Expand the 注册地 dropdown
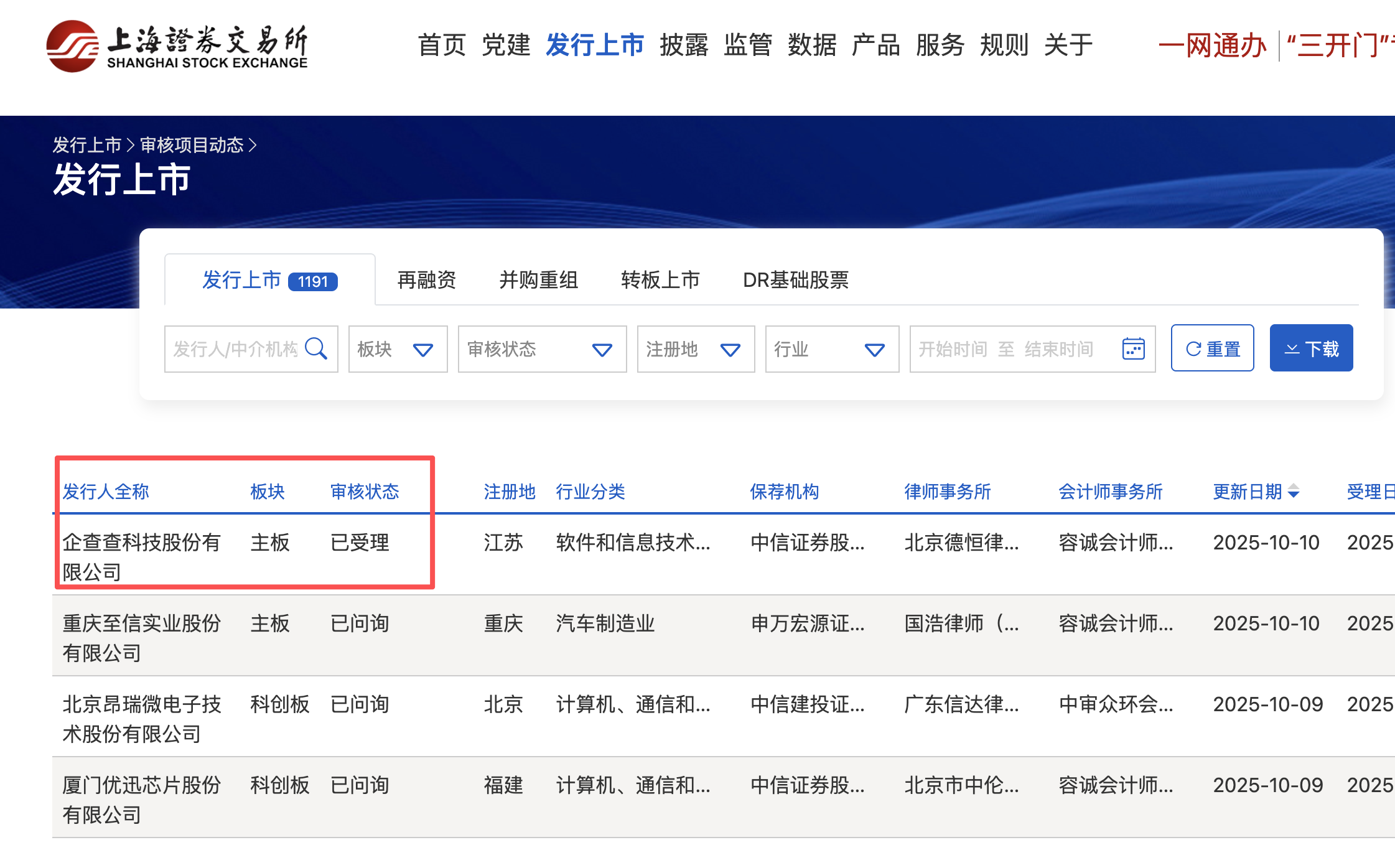This screenshot has width=1395, height=845. click(x=695, y=349)
